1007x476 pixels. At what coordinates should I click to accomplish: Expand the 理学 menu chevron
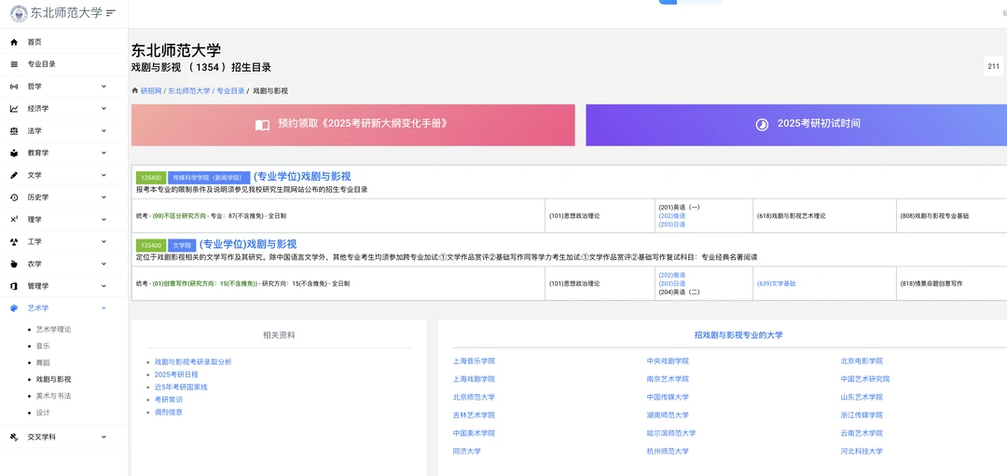[104, 220]
